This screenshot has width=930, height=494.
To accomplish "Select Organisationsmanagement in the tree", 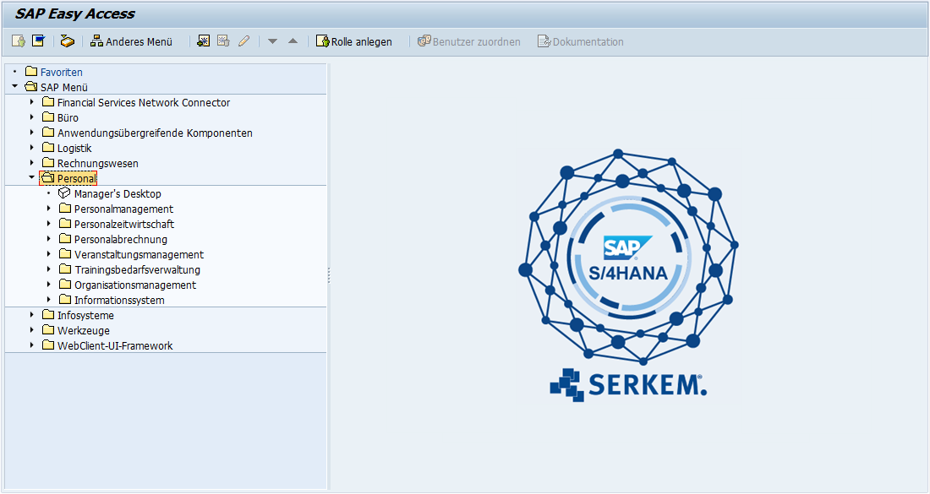I will click(x=134, y=285).
